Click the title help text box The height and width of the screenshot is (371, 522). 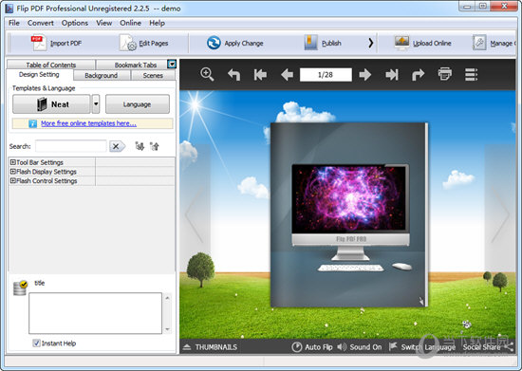point(95,313)
